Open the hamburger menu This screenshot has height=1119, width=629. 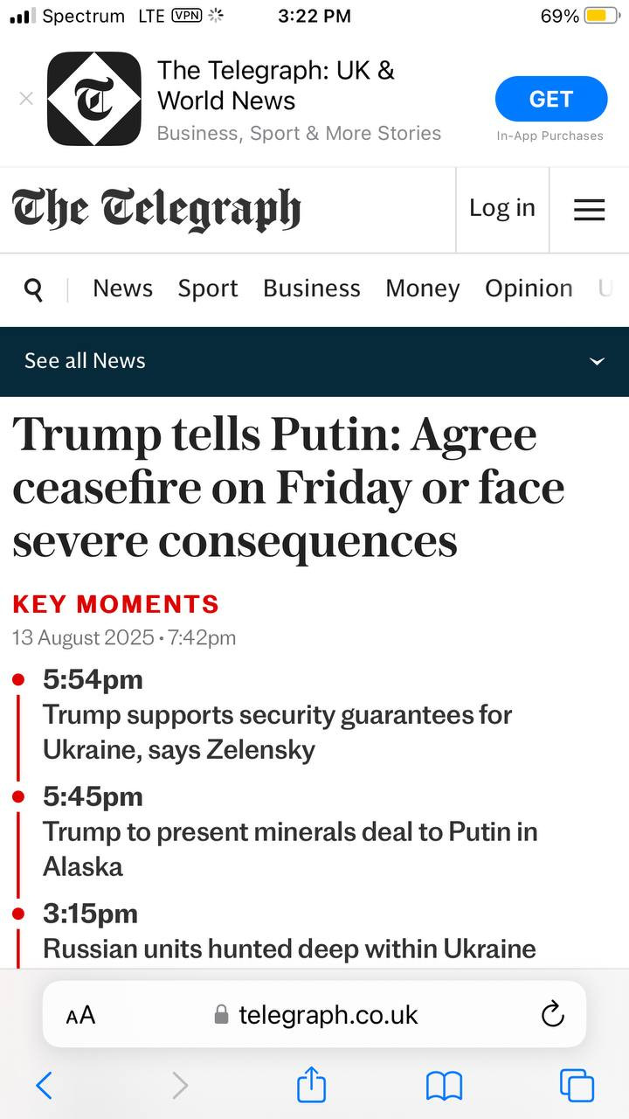click(589, 210)
